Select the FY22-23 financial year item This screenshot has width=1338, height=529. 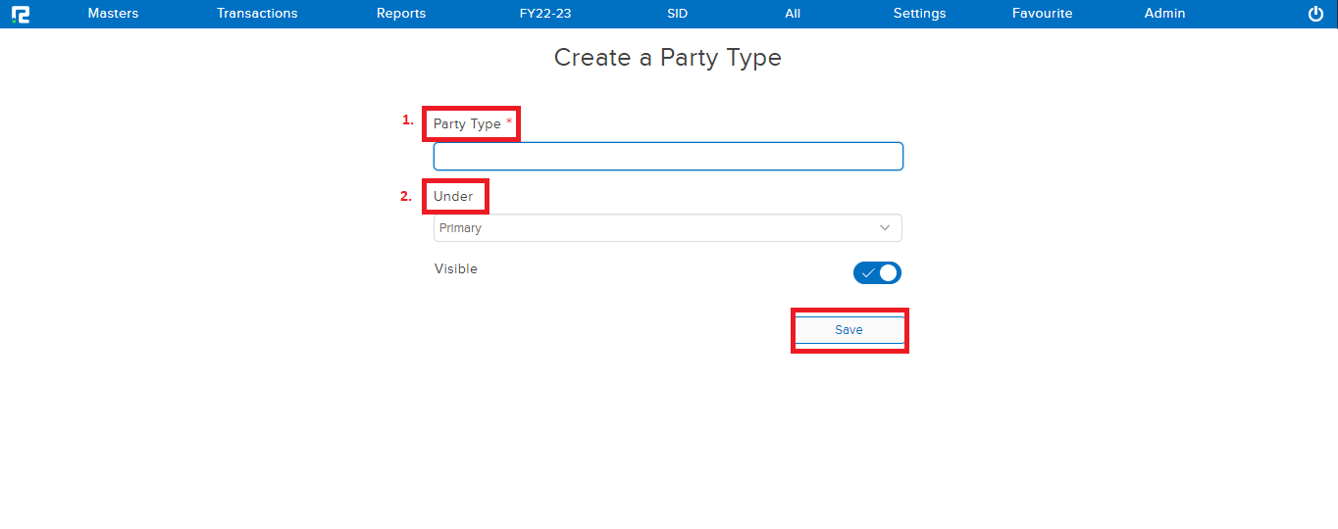point(545,14)
